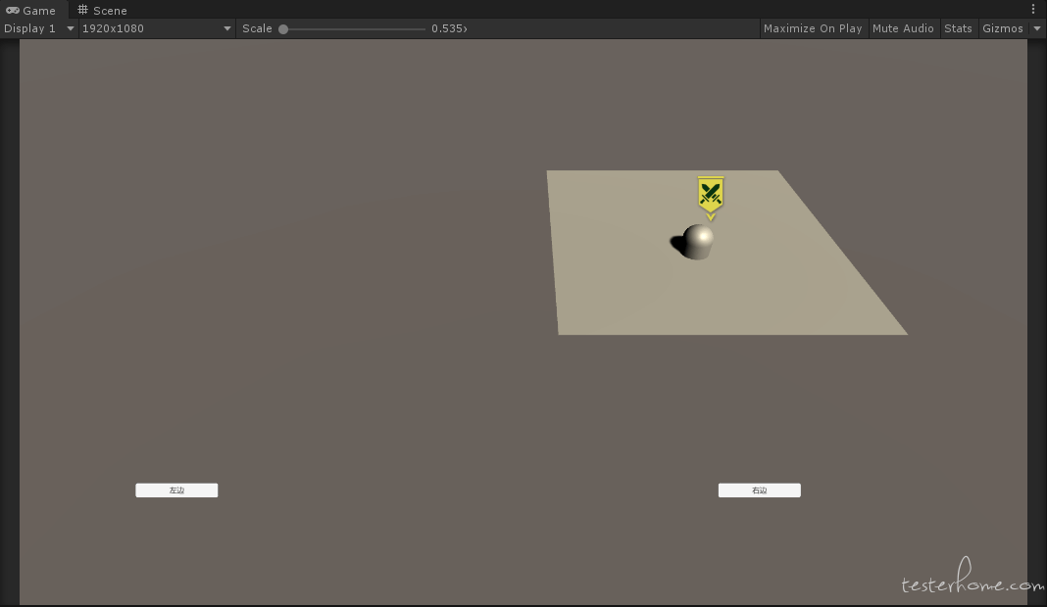The width and height of the screenshot is (1047, 607).
Task: Click the 左边 button in game view
Action: [x=176, y=490]
